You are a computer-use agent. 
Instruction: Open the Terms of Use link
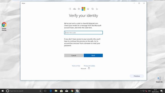(x=76, y=66)
